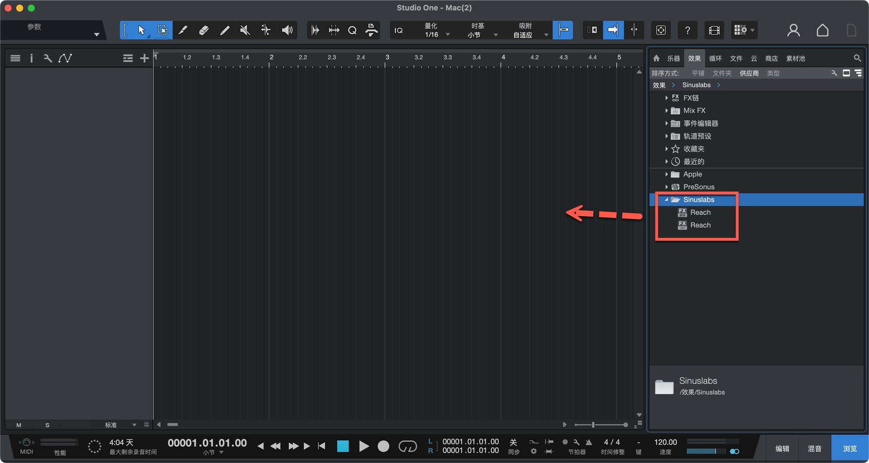Viewport: 869px width, 463px height.
Task: Open the 编辑 editor view
Action: pos(782,449)
